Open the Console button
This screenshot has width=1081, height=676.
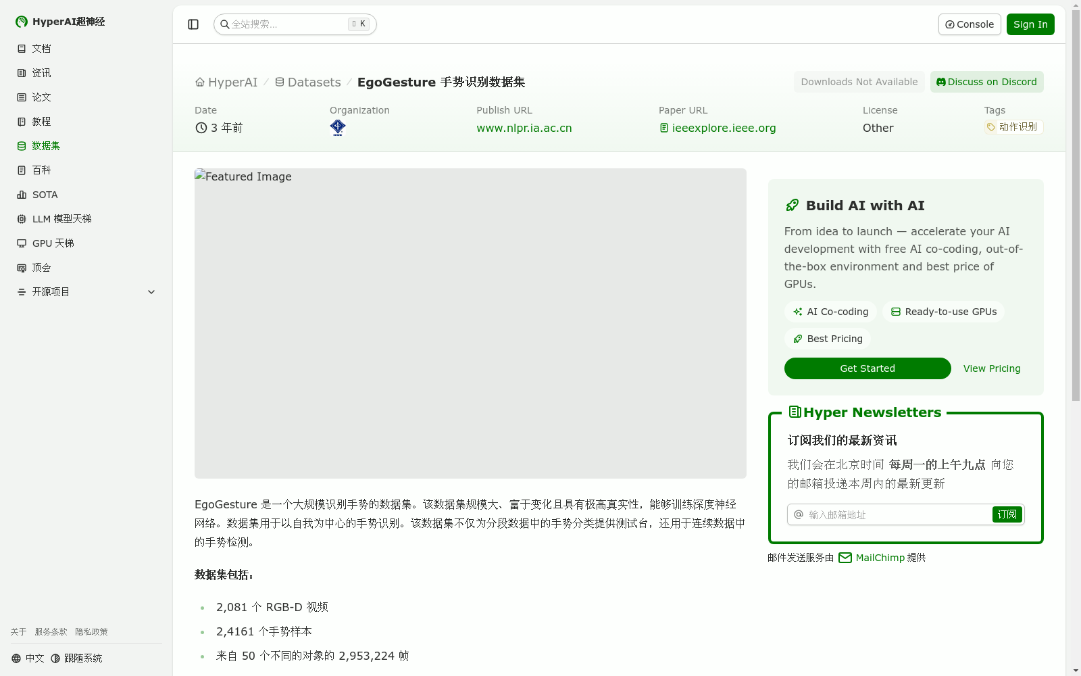970,24
